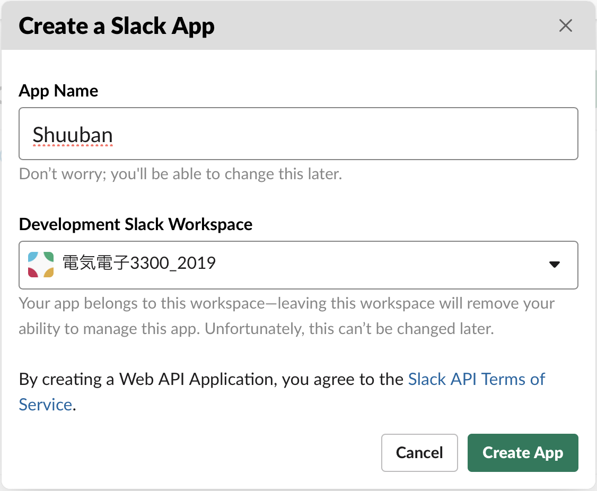This screenshot has height=491, width=597.
Task: Click the App Name label
Action: coord(58,91)
